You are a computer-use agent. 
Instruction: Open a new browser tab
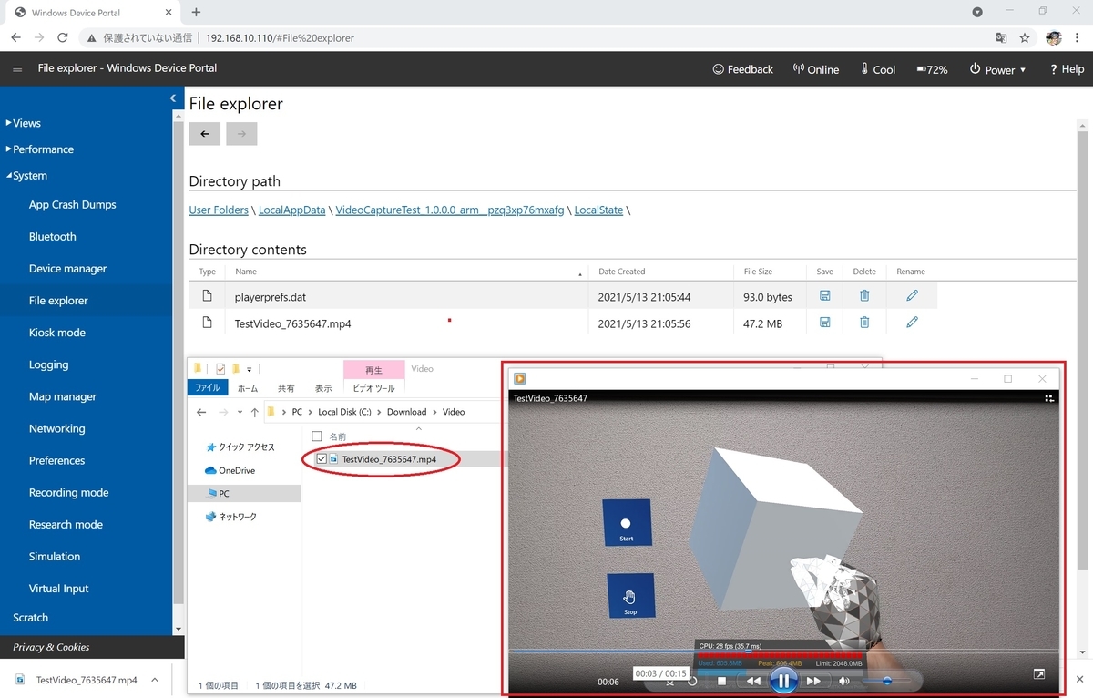click(196, 13)
